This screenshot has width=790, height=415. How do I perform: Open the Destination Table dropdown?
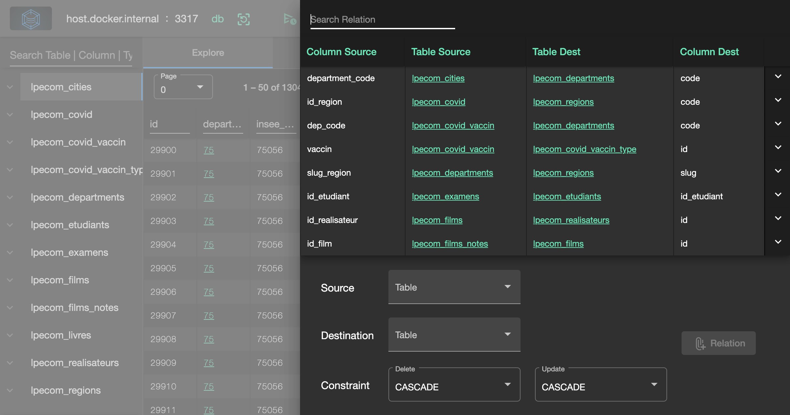pos(454,335)
